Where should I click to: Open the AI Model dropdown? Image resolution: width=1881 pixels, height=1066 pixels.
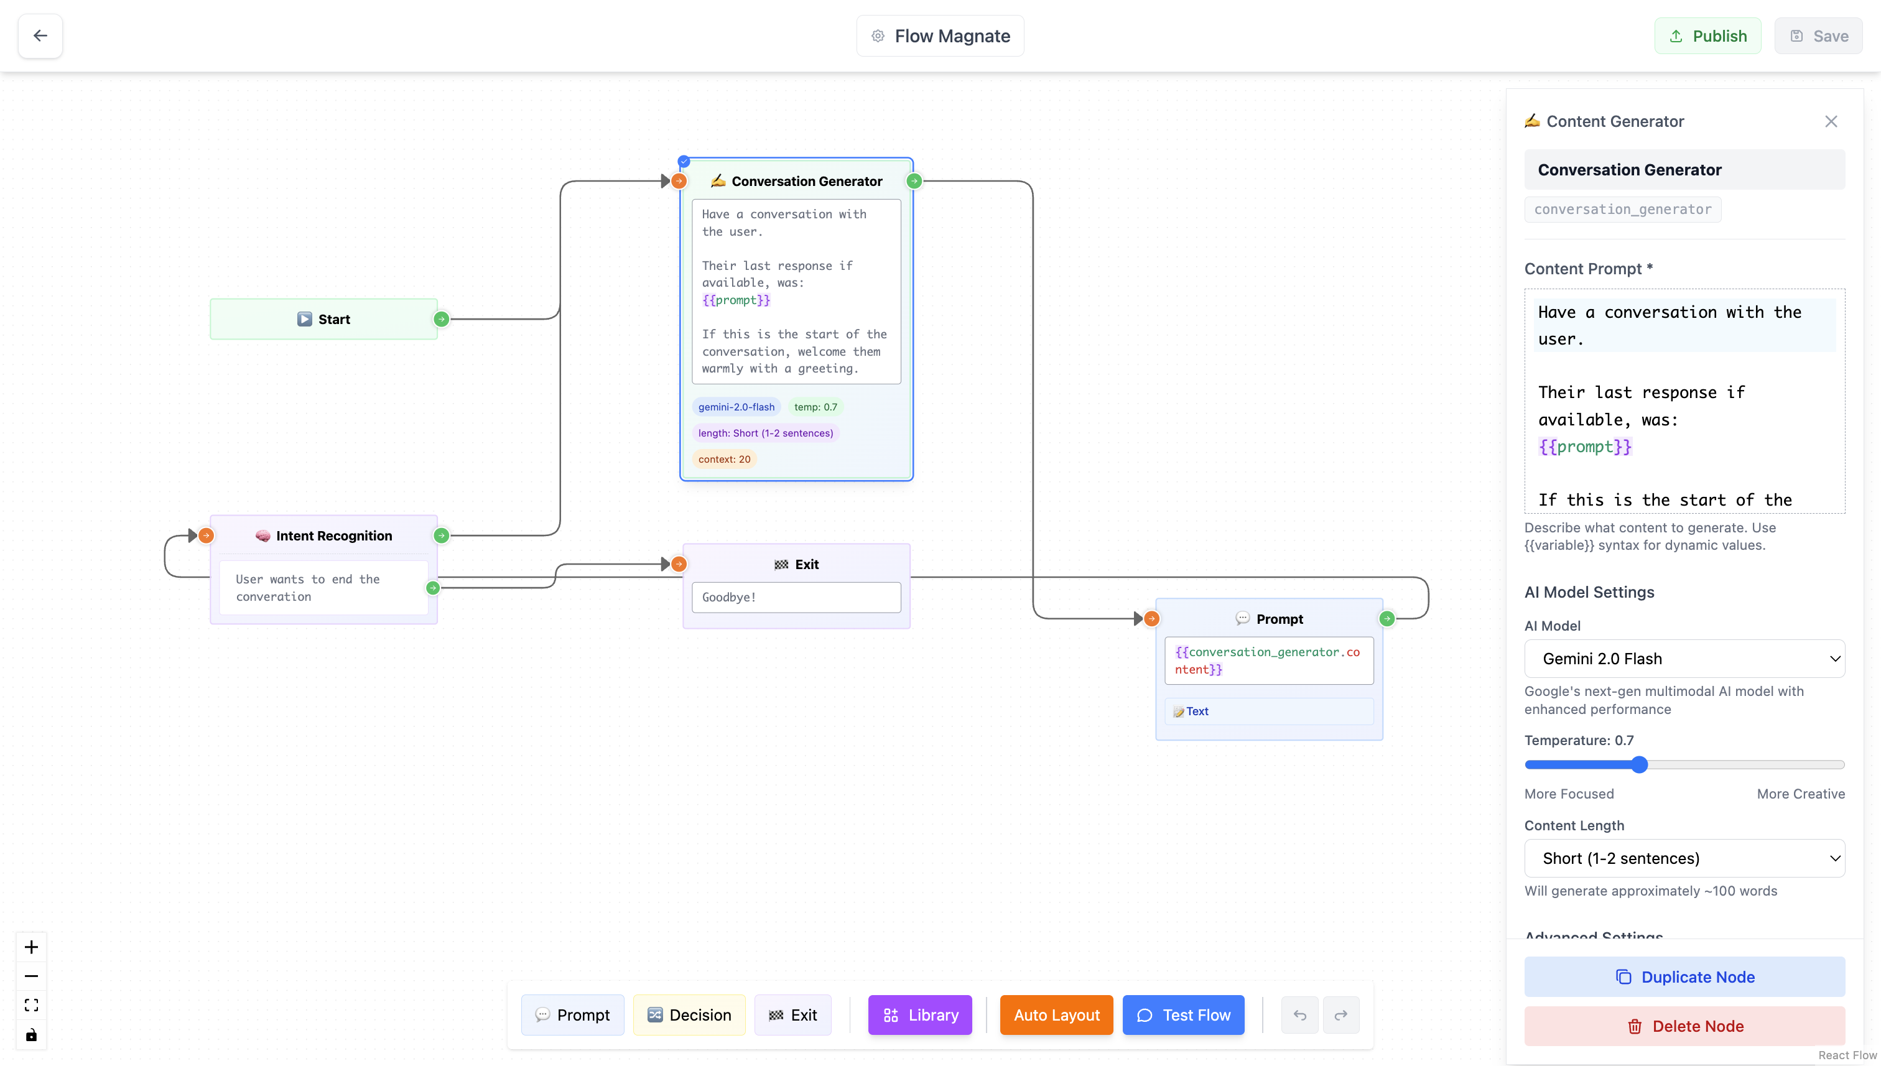tap(1684, 658)
